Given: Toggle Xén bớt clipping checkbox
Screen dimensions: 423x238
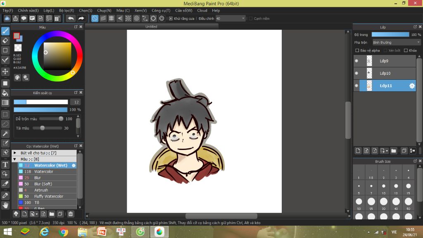Looking at the screenshot, I should coord(385,50).
